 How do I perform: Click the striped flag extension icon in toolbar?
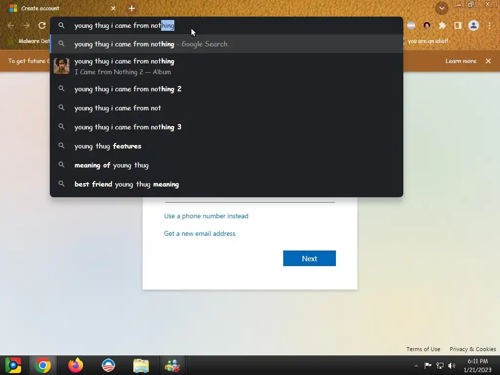tap(411, 25)
